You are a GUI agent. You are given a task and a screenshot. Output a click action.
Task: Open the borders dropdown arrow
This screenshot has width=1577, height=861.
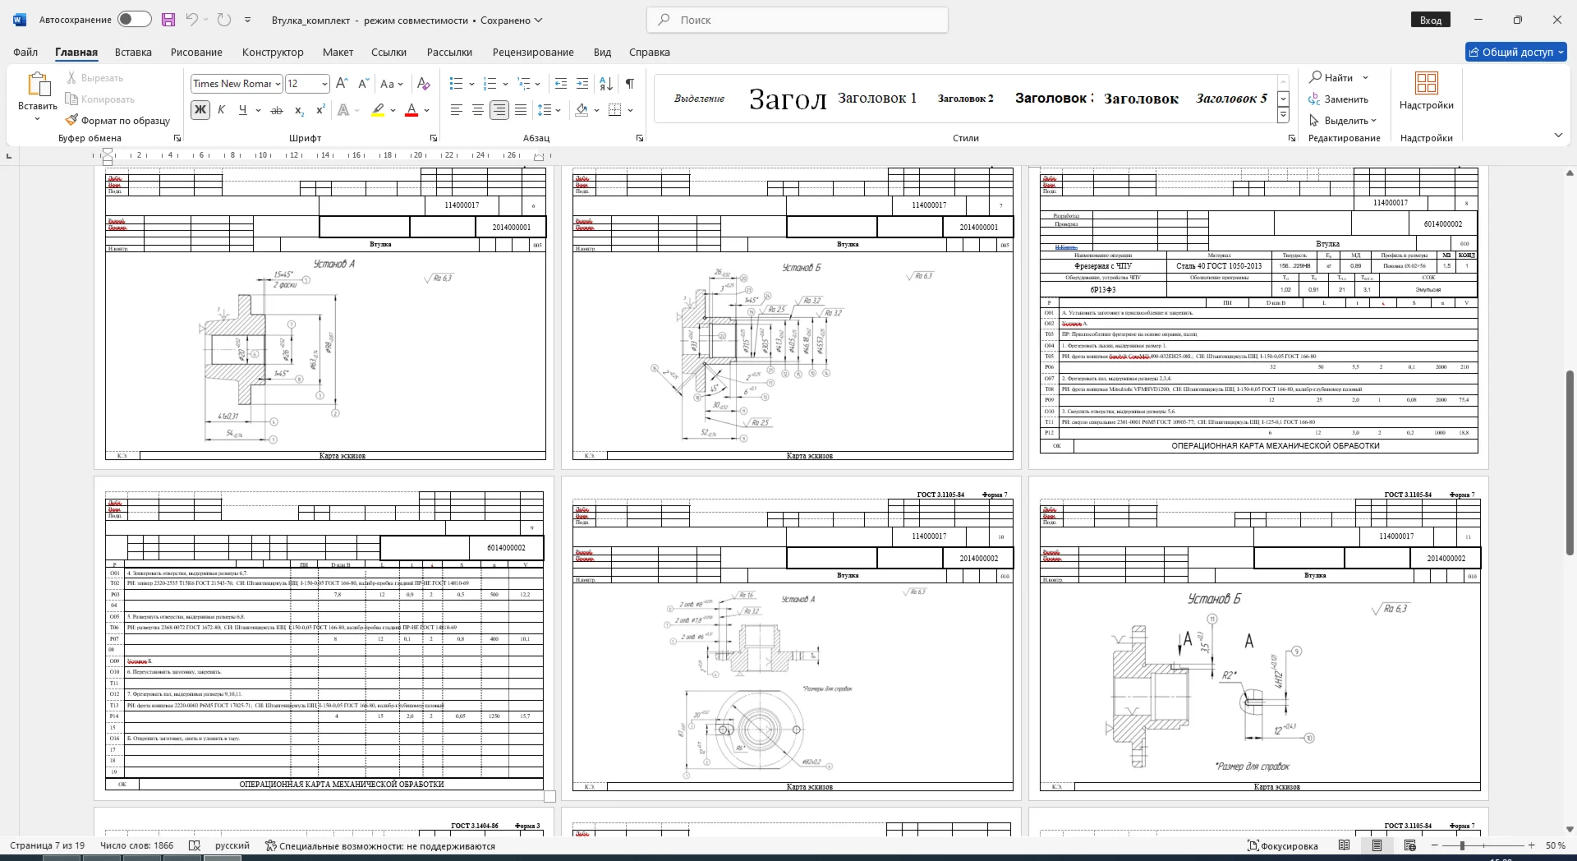pyautogui.click(x=631, y=110)
